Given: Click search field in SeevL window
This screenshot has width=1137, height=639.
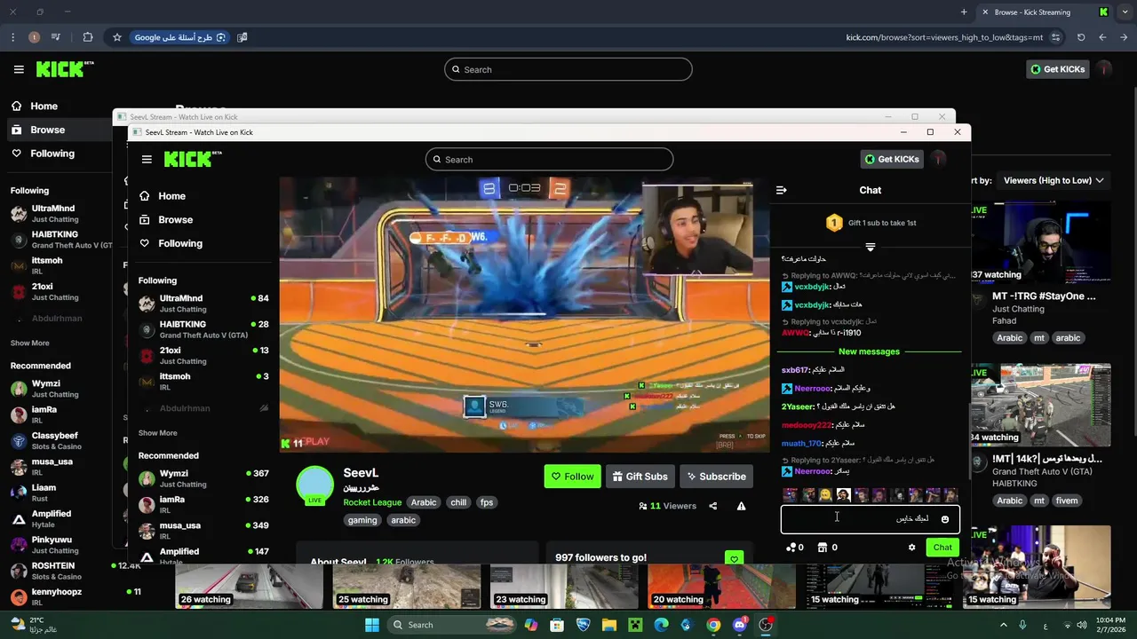Looking at the screenshot, I should (549, 160).
